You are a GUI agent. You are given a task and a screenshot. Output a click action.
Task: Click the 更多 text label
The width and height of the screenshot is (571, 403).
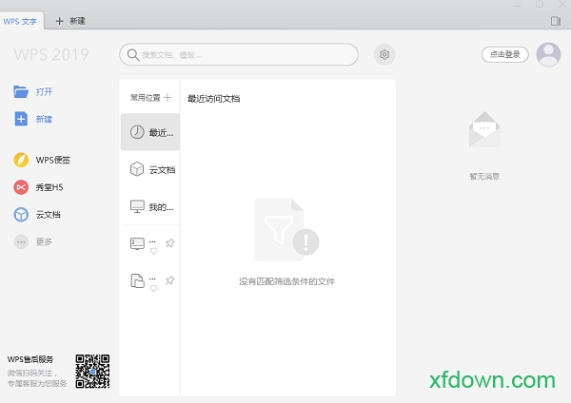[44, 241]
